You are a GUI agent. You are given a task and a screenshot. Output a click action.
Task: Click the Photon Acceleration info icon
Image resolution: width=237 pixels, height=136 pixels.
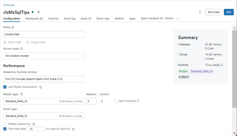point(41,87)
